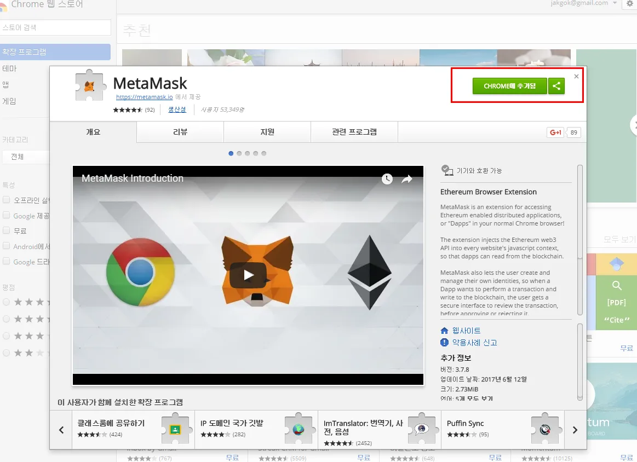Enable the 무료 checkbox
The image size is (637, 462).
[6, 230]
